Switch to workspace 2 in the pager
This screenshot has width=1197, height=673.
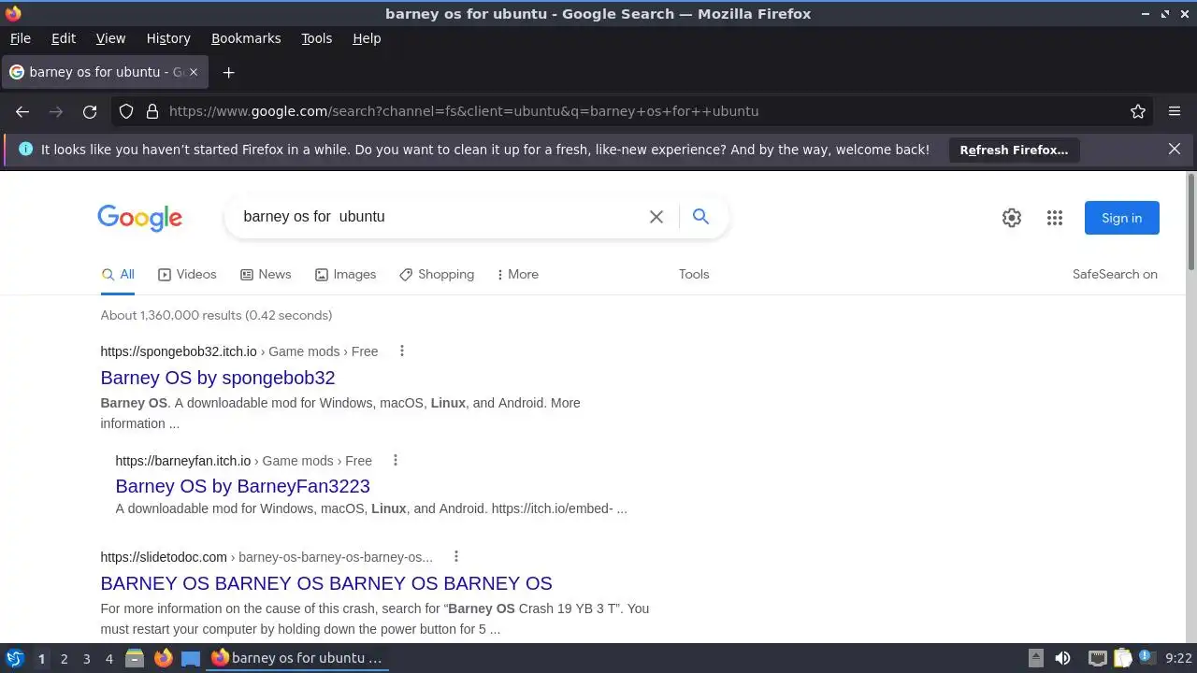coord(64,658)
